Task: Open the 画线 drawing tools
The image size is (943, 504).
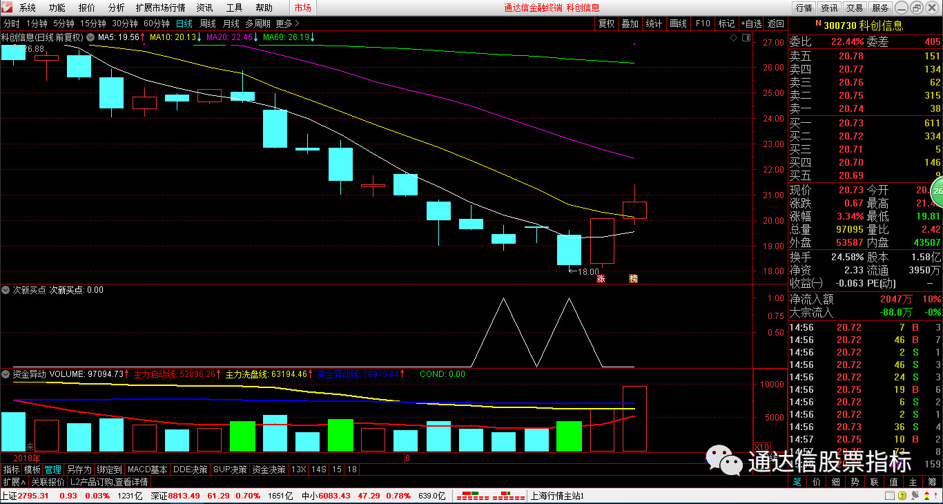Action: [678, 23]
